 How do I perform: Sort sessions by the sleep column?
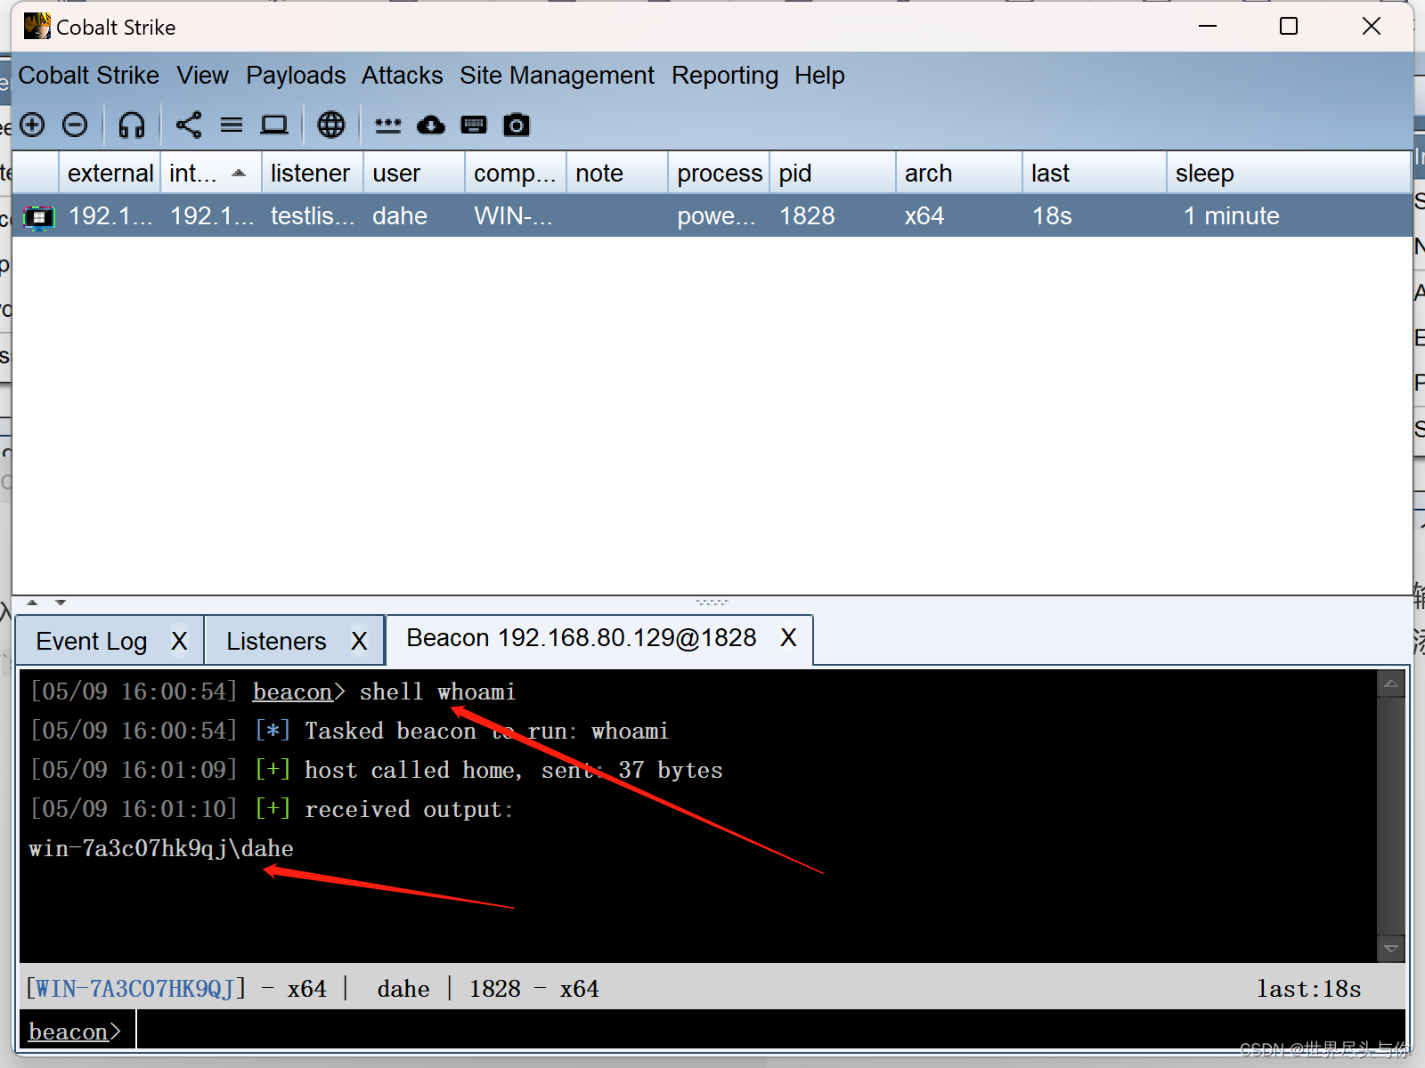1289,173
